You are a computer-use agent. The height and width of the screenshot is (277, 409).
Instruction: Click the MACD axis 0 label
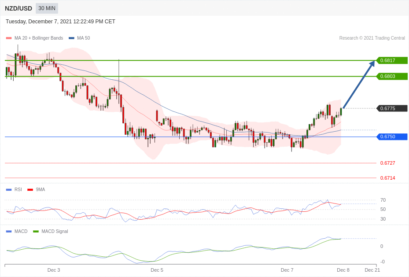(382, 246)
